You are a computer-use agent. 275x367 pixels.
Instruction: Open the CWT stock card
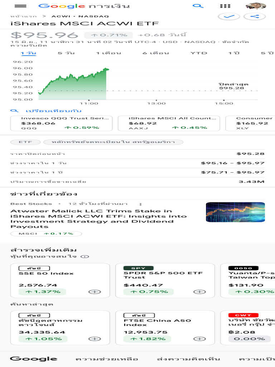(248, 328)
